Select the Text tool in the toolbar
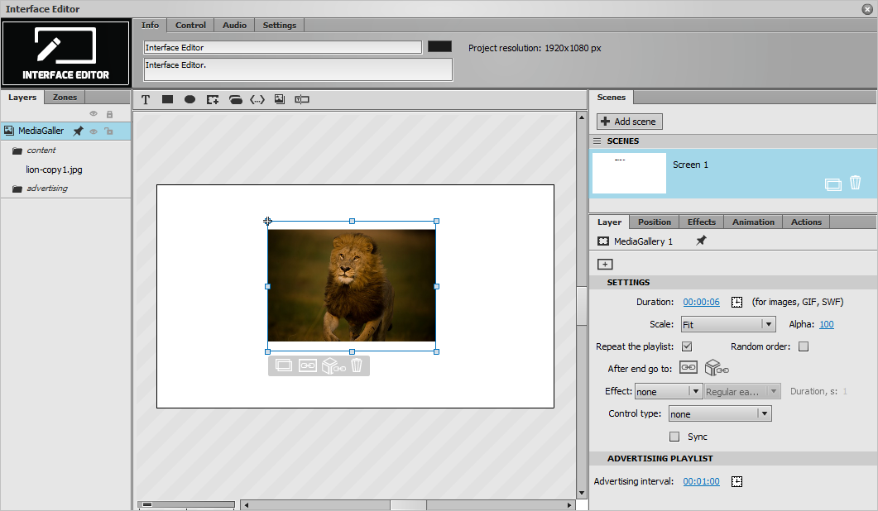This screenshot has height=511, width=878. point(146,99)
